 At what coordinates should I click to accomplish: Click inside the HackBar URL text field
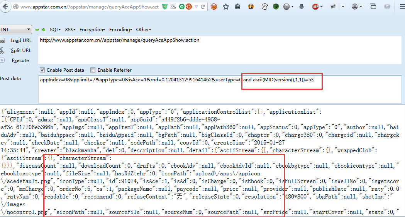pos(220,50)
